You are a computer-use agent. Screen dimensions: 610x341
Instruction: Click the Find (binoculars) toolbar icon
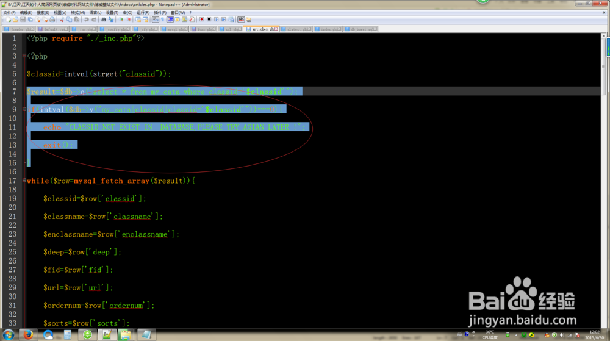(104, 20)
